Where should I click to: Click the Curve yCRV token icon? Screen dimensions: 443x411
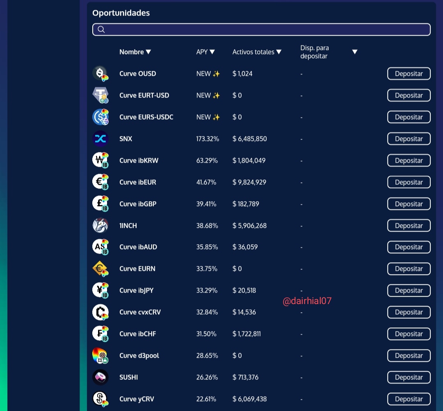click(x=100, y=399)
